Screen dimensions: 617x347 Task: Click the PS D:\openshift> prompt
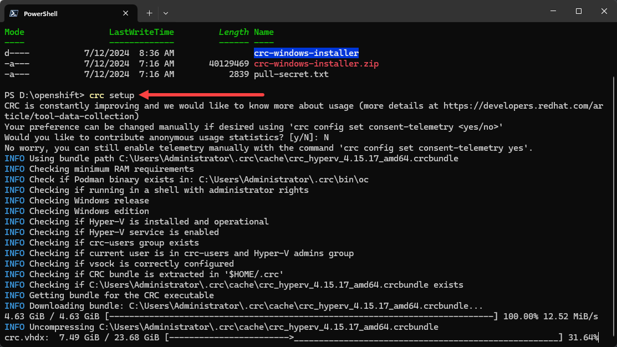click(x=44, y=95)
